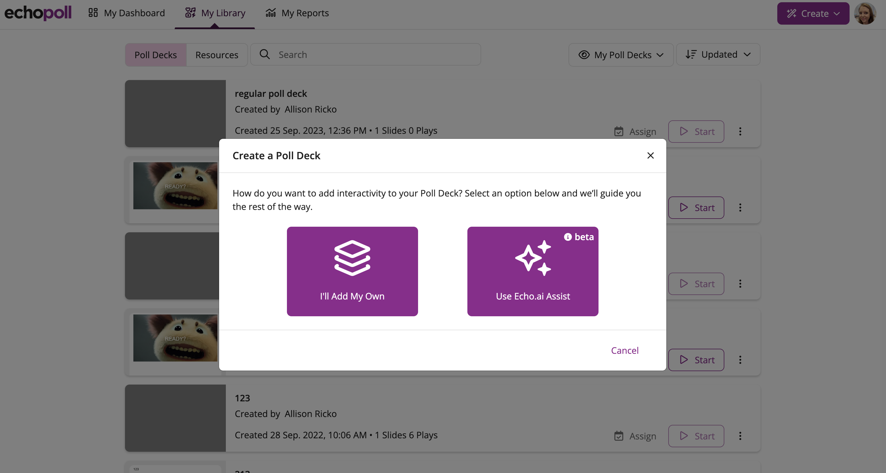Click the 123 poll deck thumbnail

pyautogui.click(x=175, y=418)
